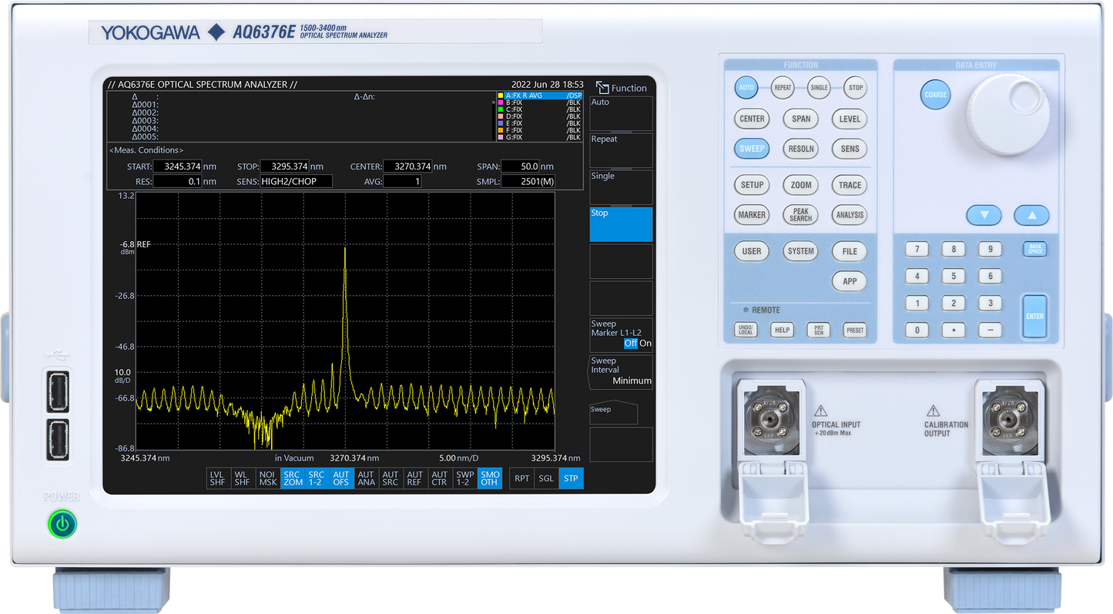Toggle Sweep Marker L1-L2 Off/On softkey
The image size is (1113, 614).
pyautogui.click(x=621, y=334)
